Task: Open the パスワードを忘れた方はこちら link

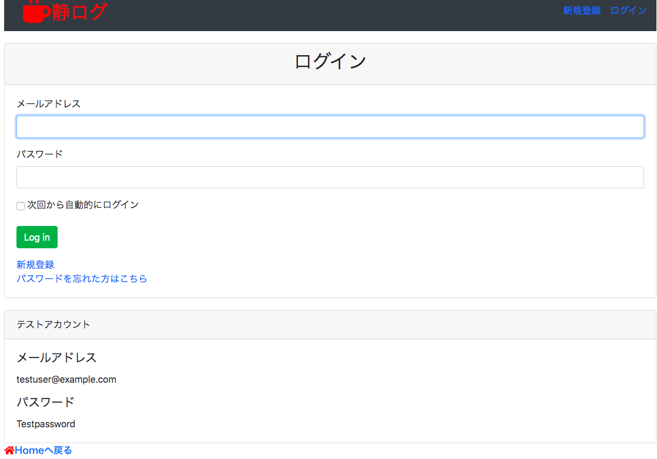Action: click(x=82, y=279)
